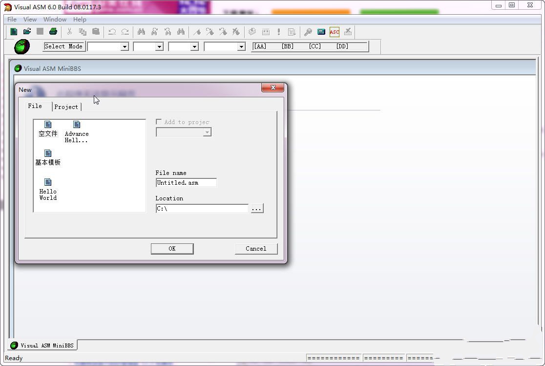545x366 pixels.
Task: Click the File name input field
Action: pyautogui.click(x=186, y=183)
